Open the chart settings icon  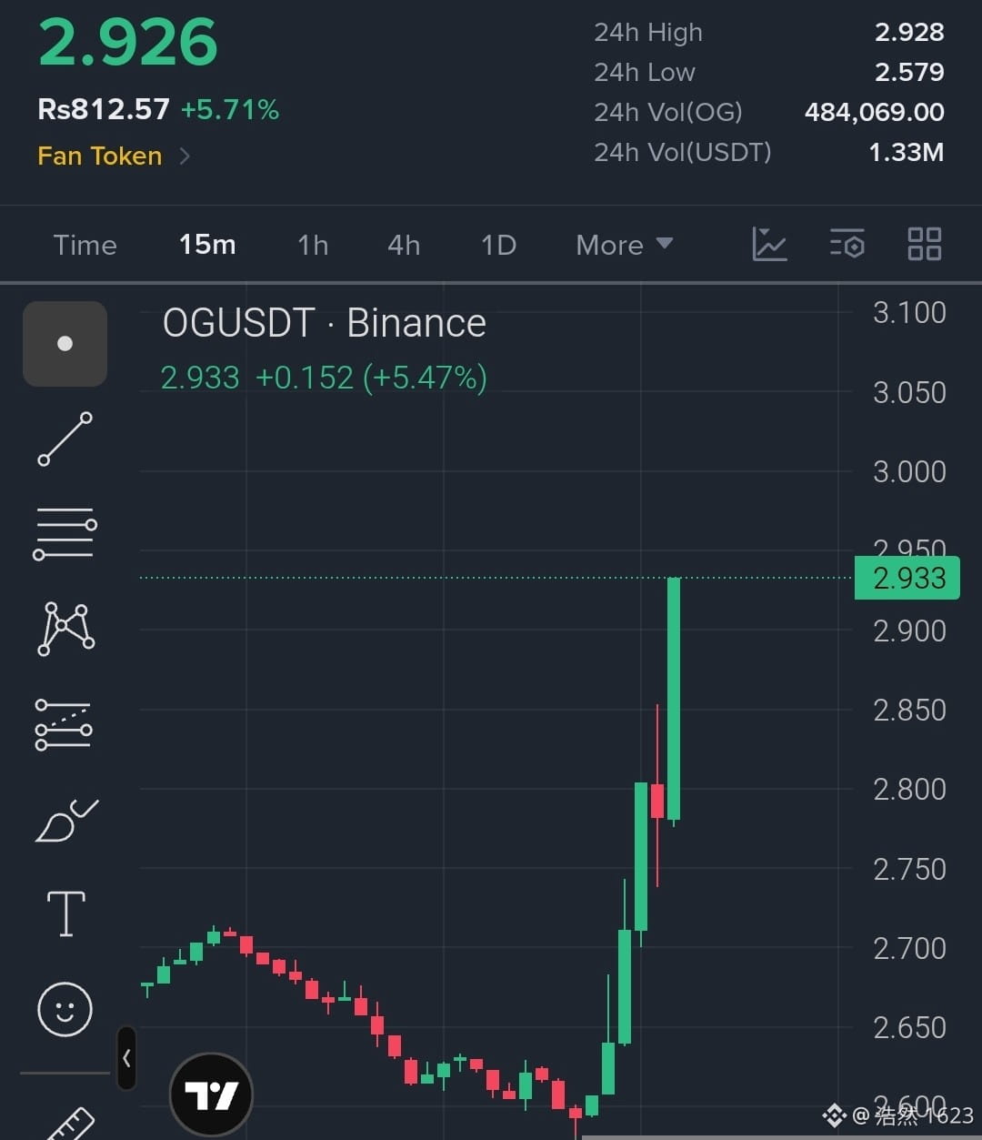point(847,244)
